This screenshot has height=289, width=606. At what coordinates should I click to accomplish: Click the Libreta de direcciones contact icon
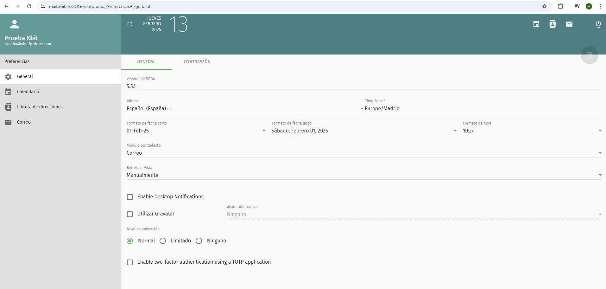click(8, 107)
